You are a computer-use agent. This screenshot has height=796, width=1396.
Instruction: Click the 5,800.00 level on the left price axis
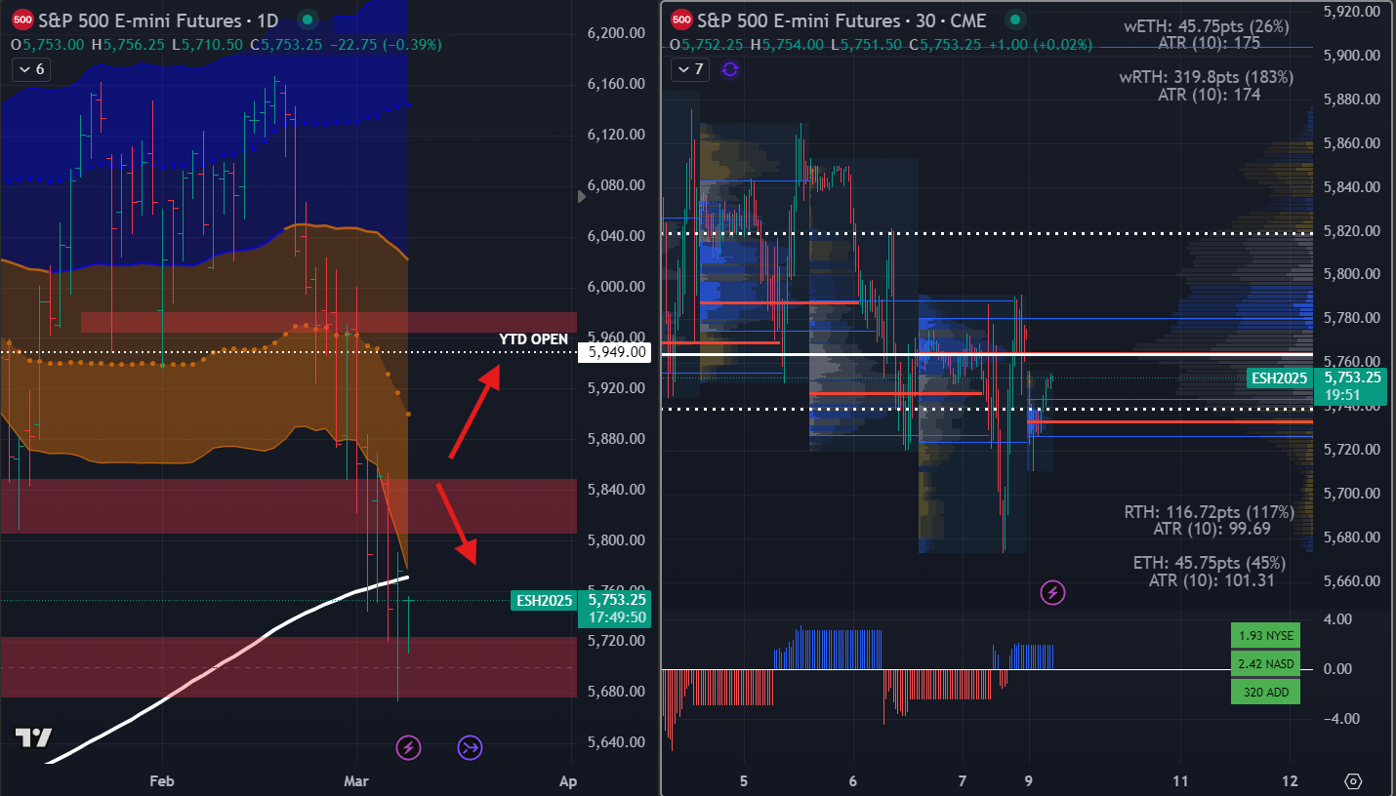pyautogui.click(x=617, y=539)
